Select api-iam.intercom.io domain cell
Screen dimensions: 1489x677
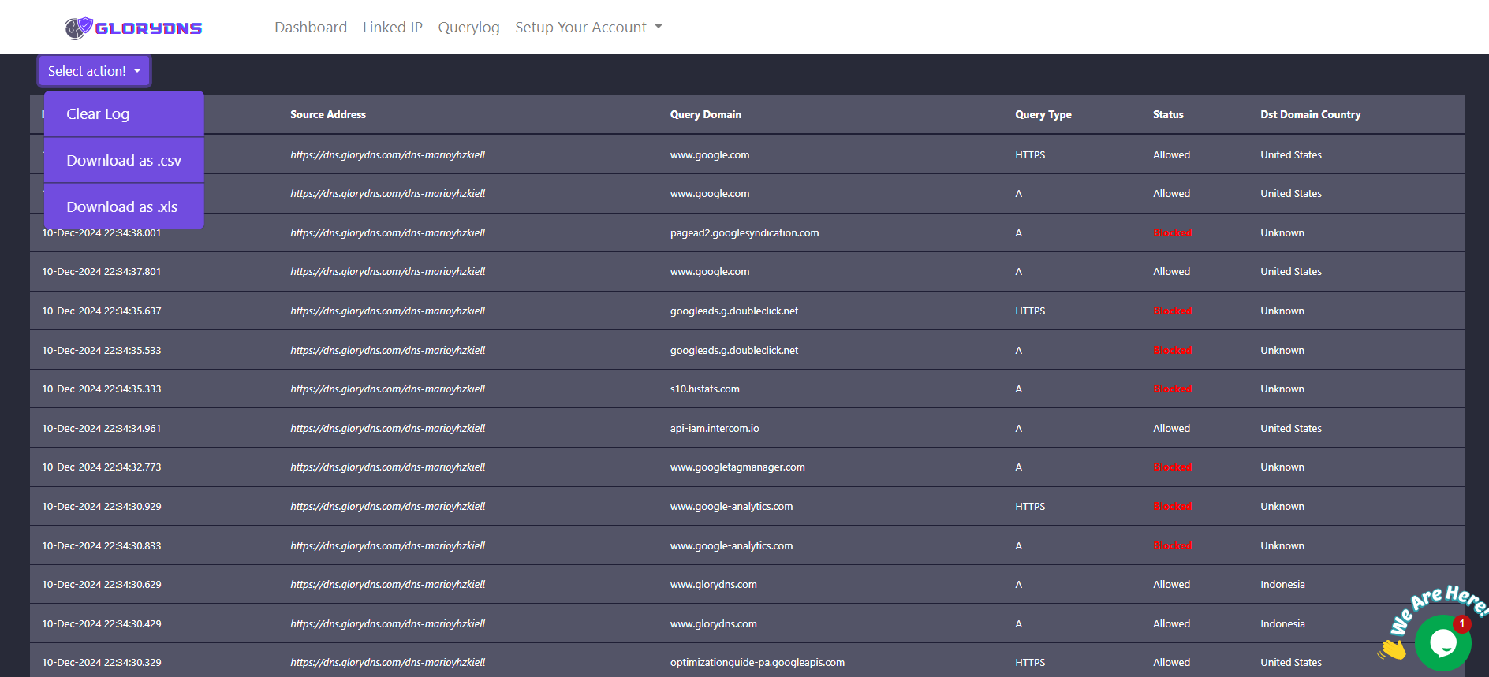[715, 428]
